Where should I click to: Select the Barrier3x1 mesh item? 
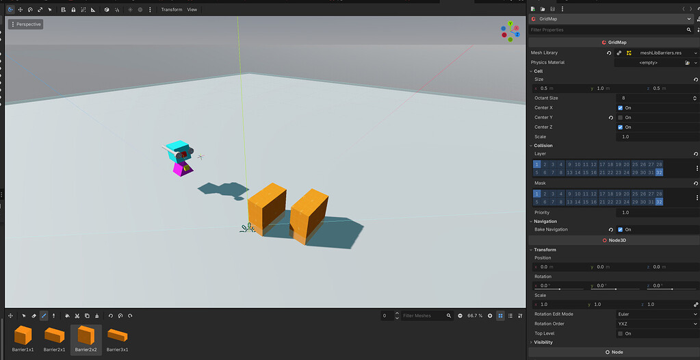click(x=118, y=339)
